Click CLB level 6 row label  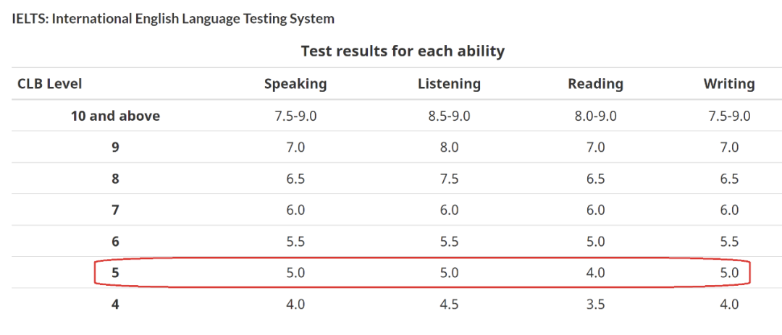click(115, 242)
